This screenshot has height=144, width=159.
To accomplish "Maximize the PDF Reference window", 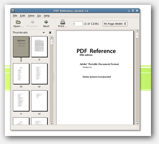I will tap(133, 11).
